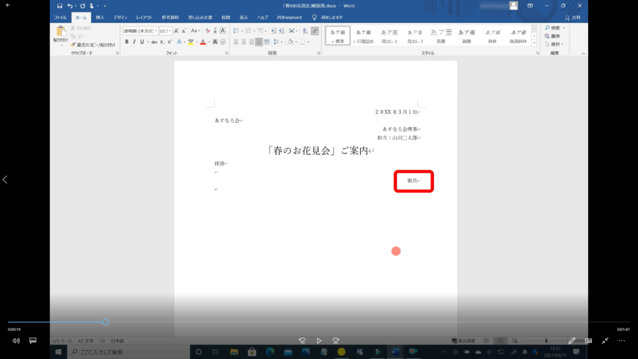Click the Bold formatting icon
The image size is (638, 359).
[x=126, y=42]
